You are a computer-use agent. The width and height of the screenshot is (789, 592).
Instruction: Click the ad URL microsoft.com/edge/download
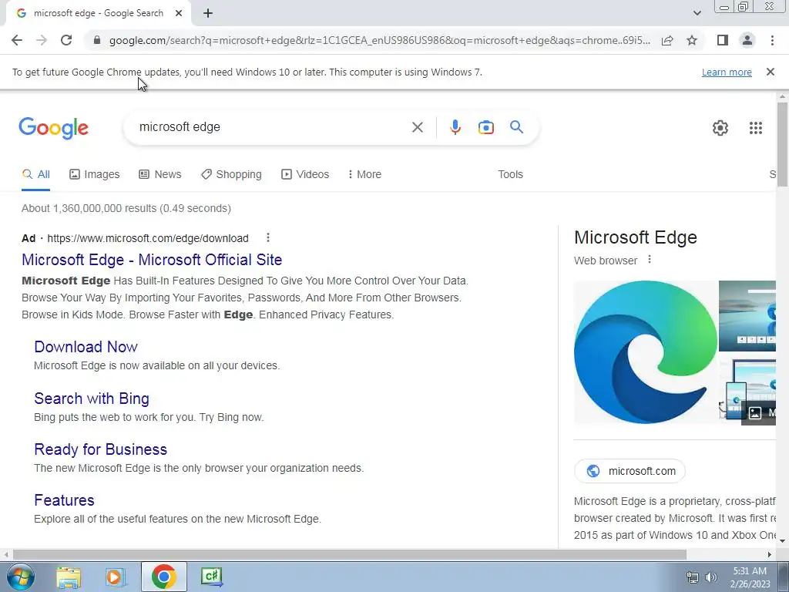point(148,238)
